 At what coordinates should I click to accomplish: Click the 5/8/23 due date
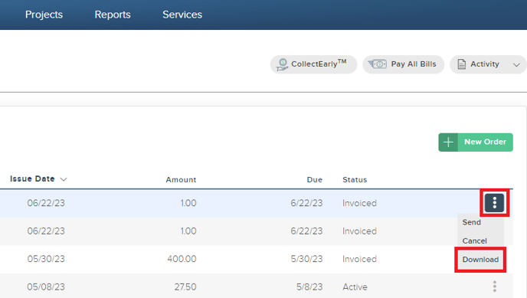309,287
